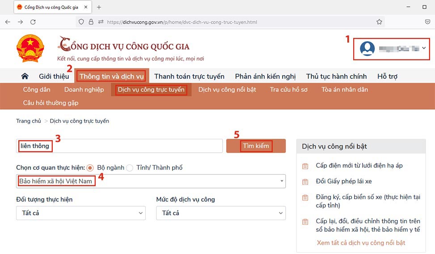This screenshot has width=435, height=254.
Task: Click Xem tất cả dịch vụ công nổi bật
Action: pos(361,243)
